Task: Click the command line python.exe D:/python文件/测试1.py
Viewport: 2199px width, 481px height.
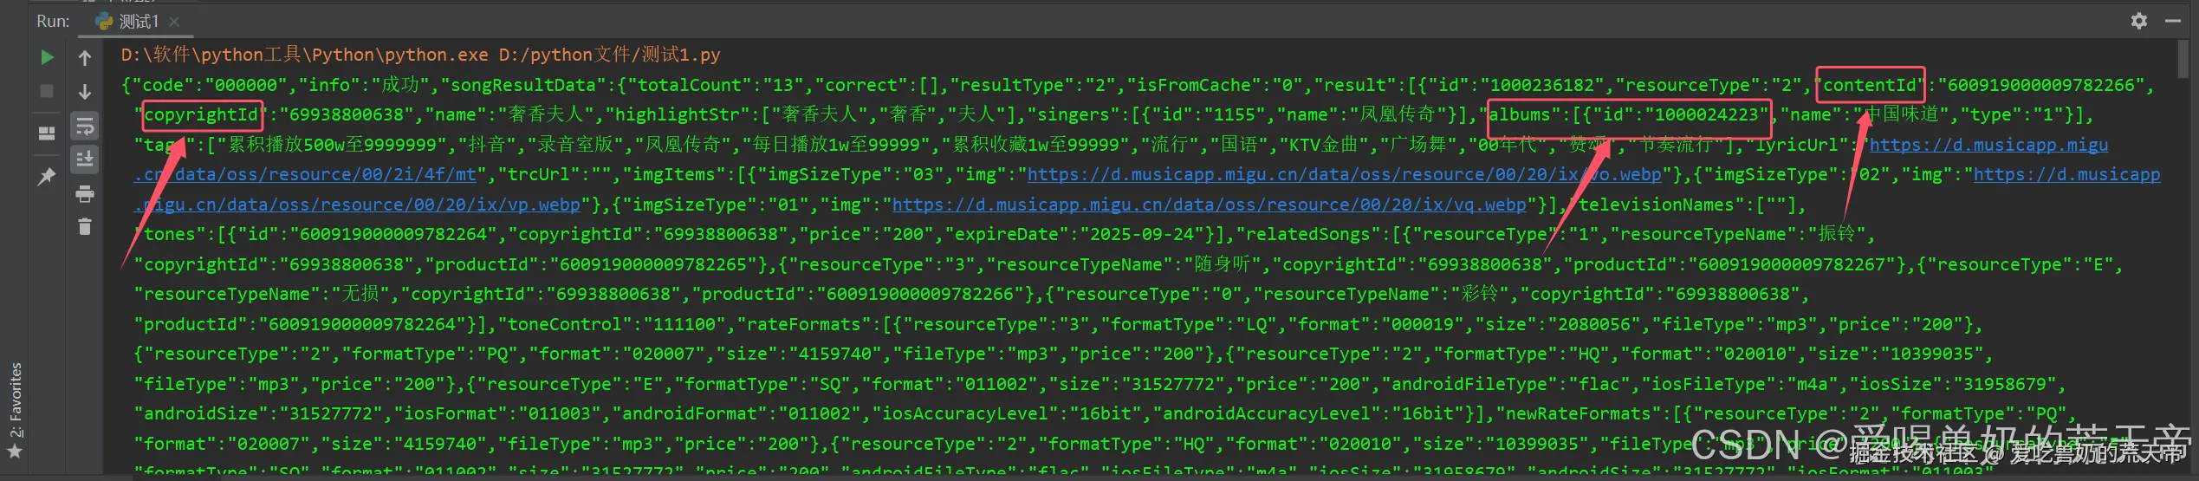Action: pos(420,55)
